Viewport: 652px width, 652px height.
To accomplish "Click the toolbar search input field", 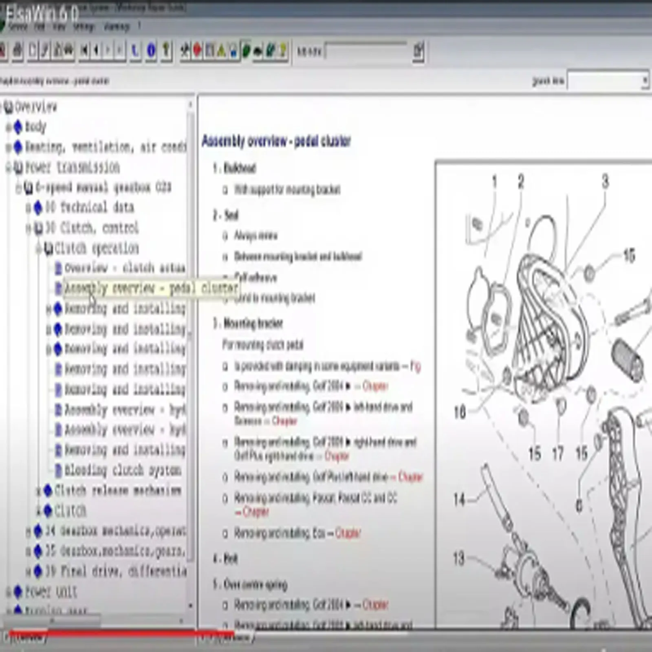I will coord(366,51).
